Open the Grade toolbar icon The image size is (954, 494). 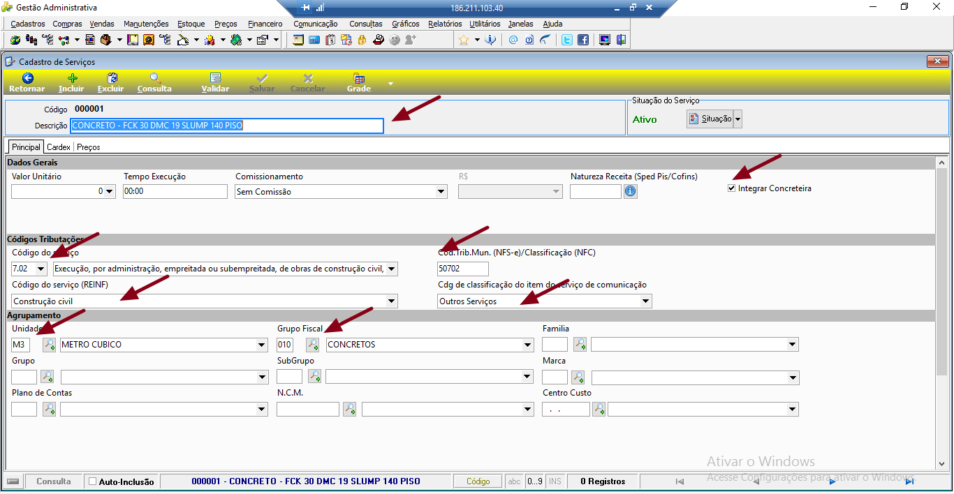[359, 78]
